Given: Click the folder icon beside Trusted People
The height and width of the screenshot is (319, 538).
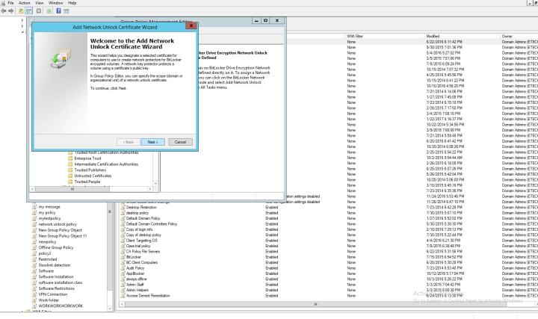Looking at the screenshot, I should pyautogui.click(x=70, y=182).
